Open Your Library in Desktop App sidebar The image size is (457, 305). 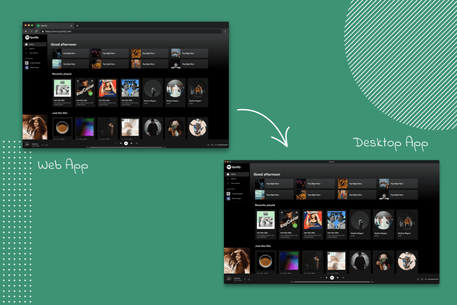[x=233, y=184]
